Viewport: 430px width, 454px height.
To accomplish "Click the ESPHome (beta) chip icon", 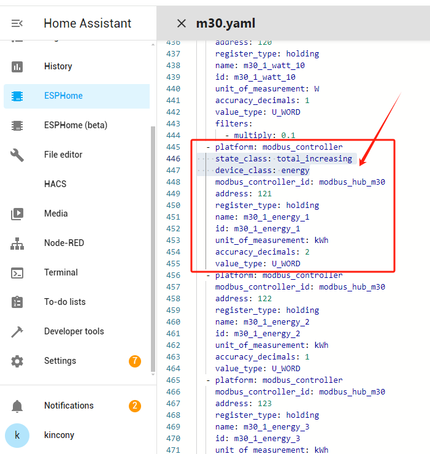I will 17,125.
